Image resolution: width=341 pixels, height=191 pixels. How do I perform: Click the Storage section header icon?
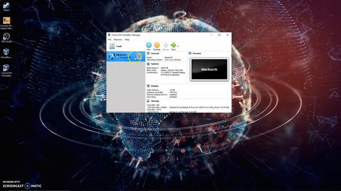(x=148, y=101)
